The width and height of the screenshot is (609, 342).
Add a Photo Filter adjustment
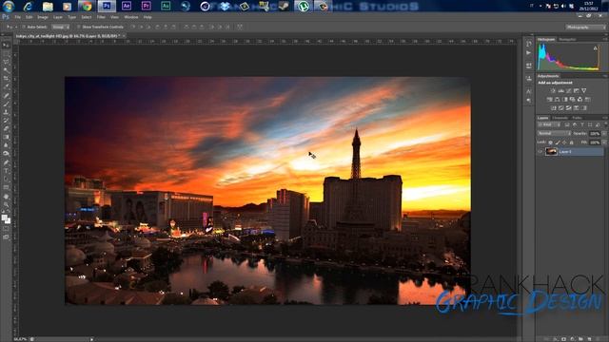click(x=573, y=99)
